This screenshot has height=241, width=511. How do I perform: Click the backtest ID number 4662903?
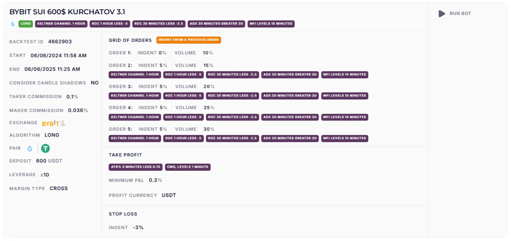(60, 42)
